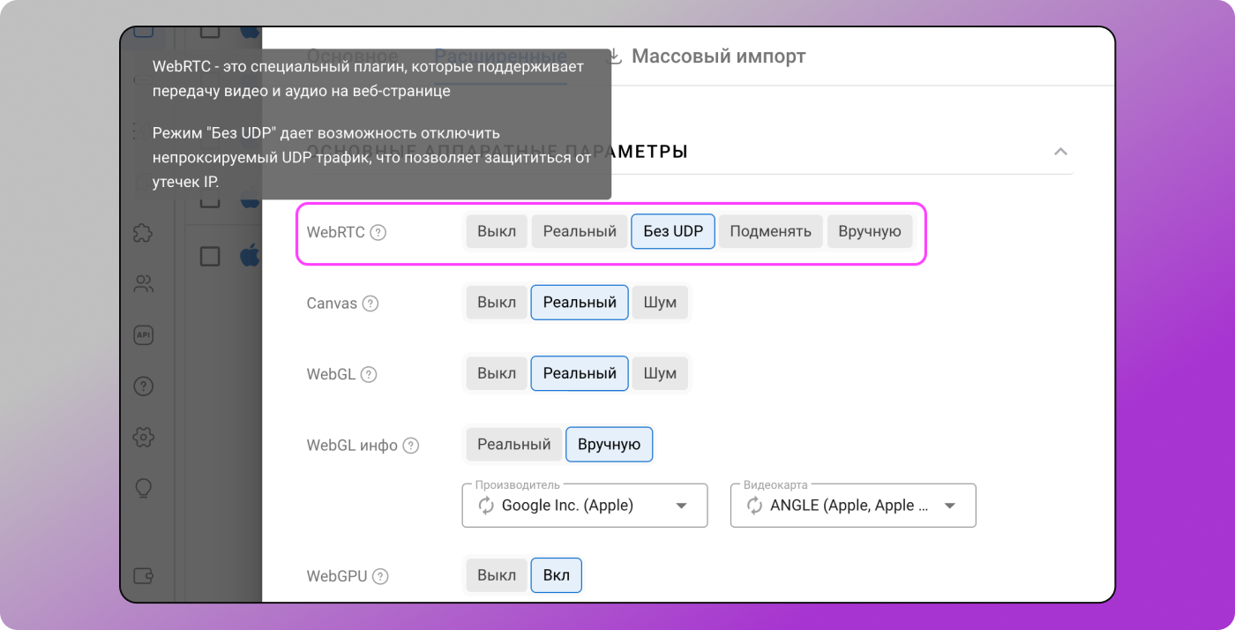The height and width of the screenshot is (630, 1235).
Task: Open the API section from the sidebar
Action: (143, 335)
